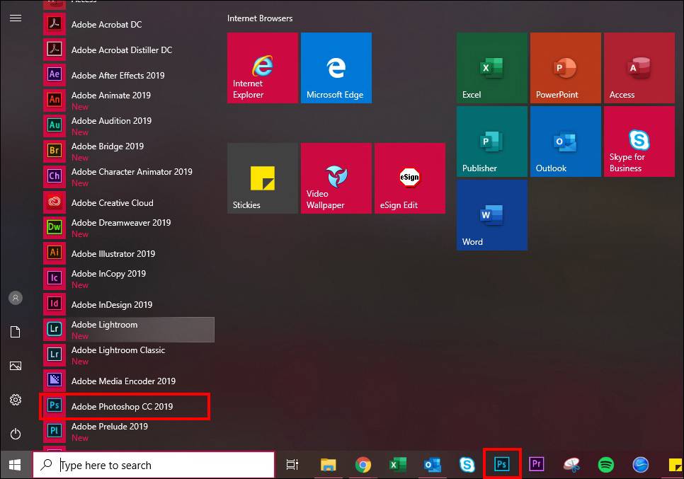The width and height of the screenshot is (684, 479).
Task: Open Adobe After Effects 2019
Action: coord(129,75)
